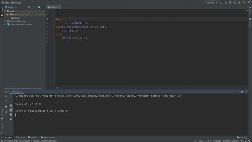This screenshot has width=252, height=142.
Task: Toggle the Favorites side tool button
Action: [x=2, y=128]
